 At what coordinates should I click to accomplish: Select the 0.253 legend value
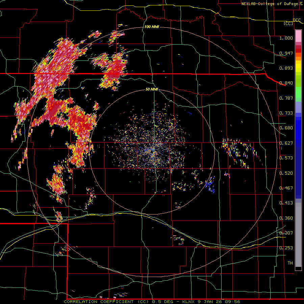point(286,248)
